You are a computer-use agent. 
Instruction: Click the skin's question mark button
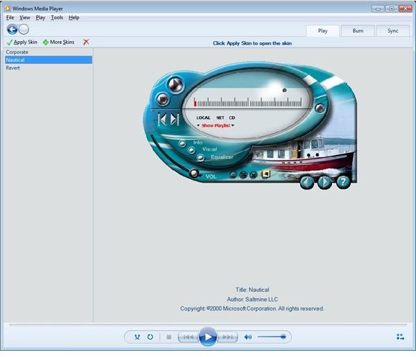click(343, 182)
